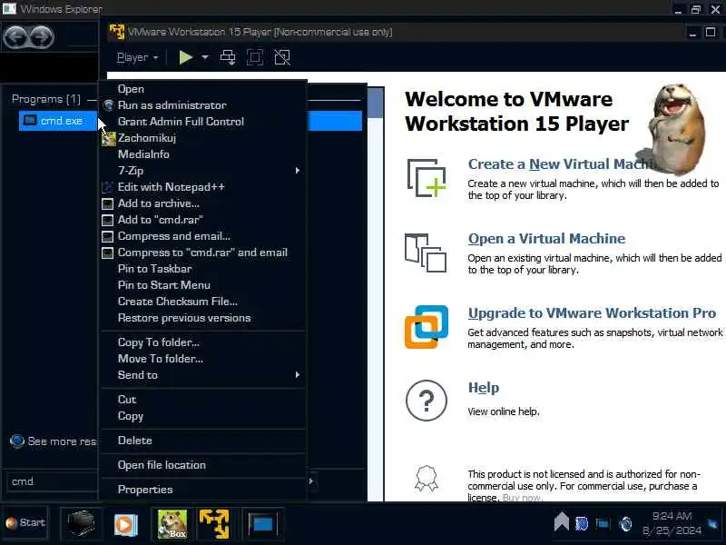Select Create Checksum File...
The width and height of the screenshot is (726, 545).
coord(203,302)
